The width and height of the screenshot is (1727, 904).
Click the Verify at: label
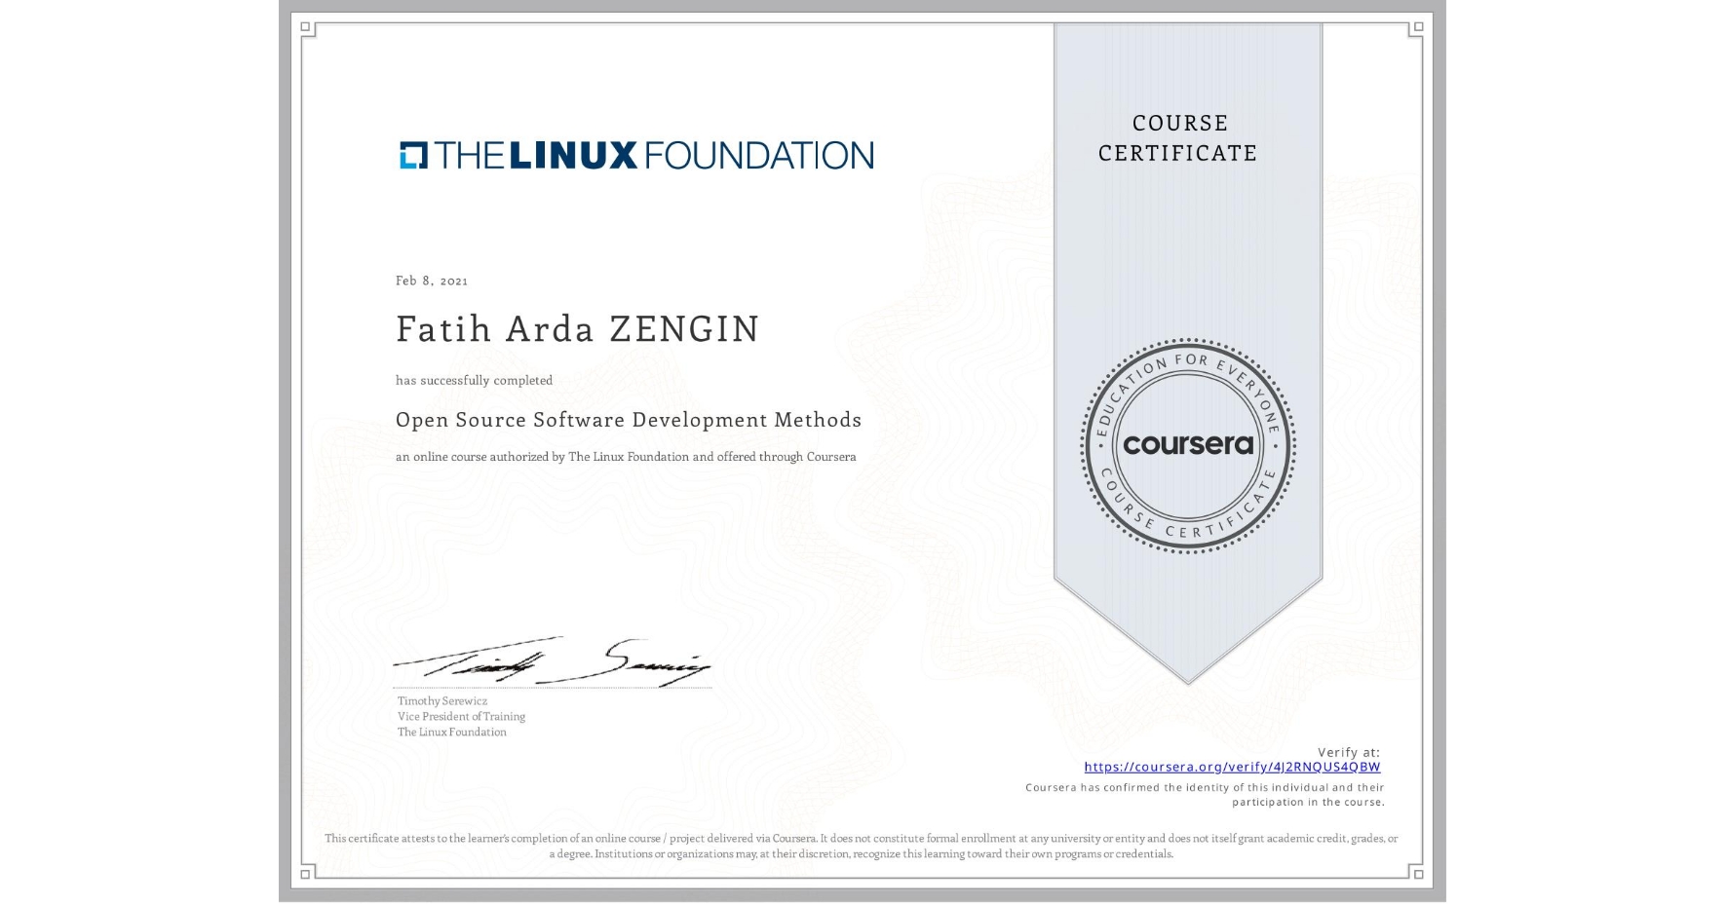pyautogui.click(x=1349, y=751)
